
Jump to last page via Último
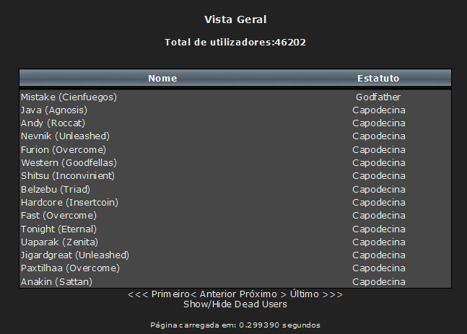(316, 294)
